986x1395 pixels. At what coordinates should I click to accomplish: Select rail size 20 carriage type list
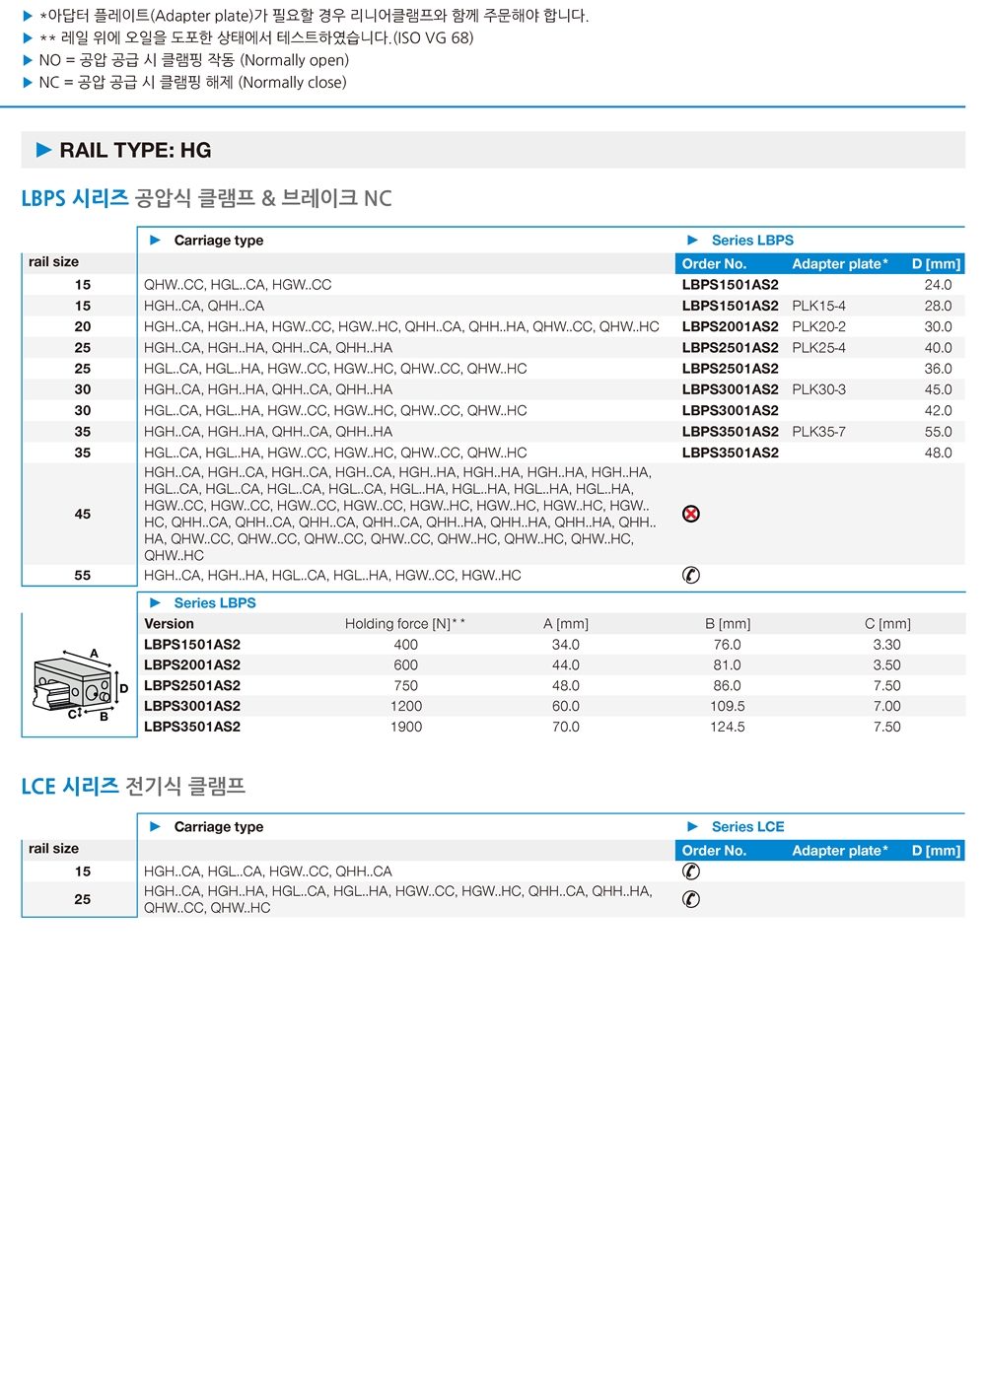coord(401,326)
